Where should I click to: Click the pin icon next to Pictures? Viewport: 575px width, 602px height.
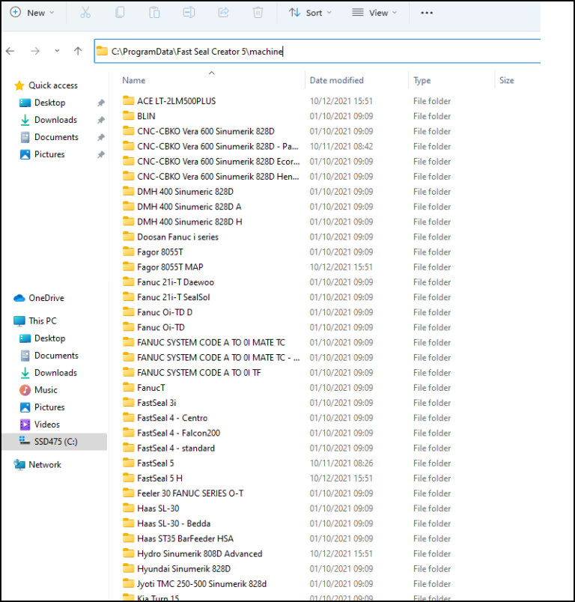pos(101,154)
